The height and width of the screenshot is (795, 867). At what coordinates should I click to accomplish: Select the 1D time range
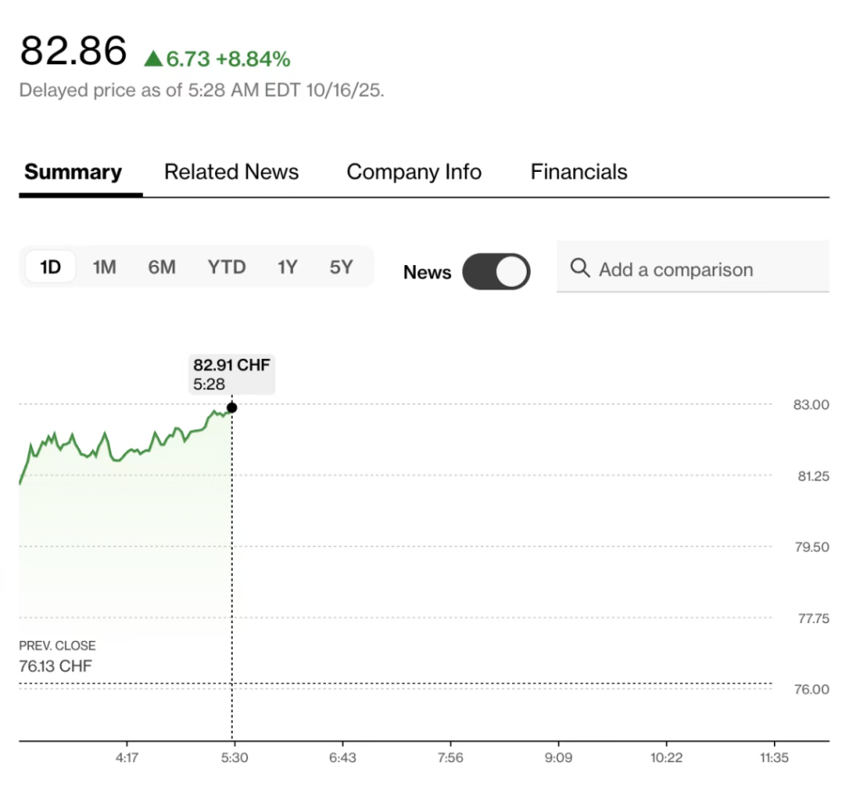click(51, 268)
